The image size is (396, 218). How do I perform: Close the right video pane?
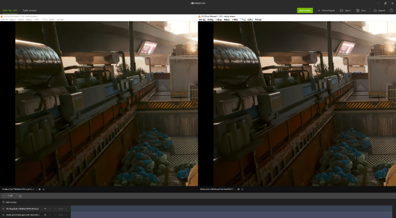pyautogui.click(x=242, y=189)
